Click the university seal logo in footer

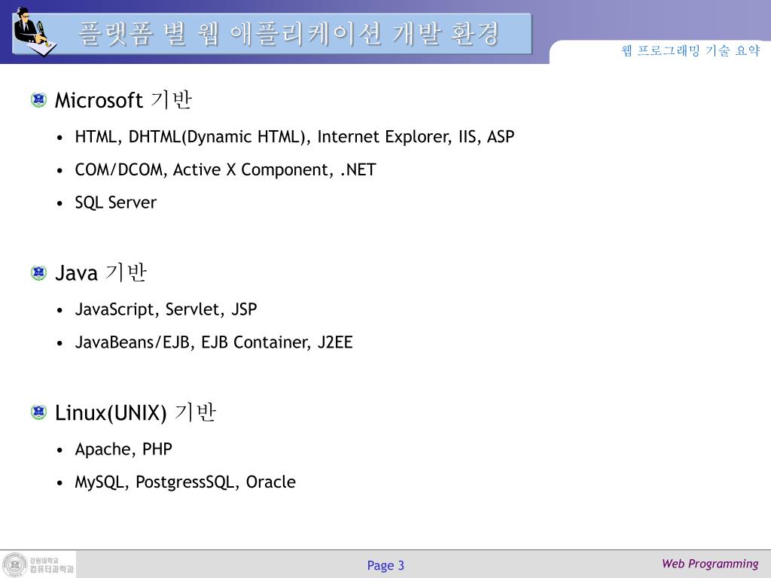15,564
